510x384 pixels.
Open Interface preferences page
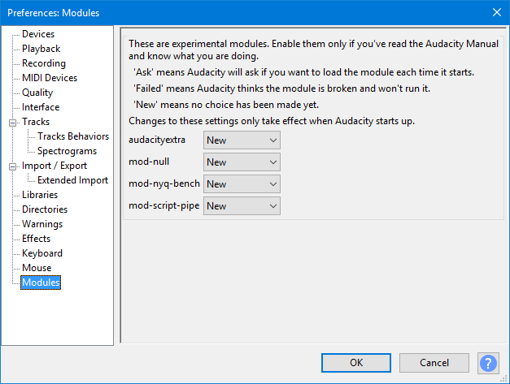tap(41, 107)
